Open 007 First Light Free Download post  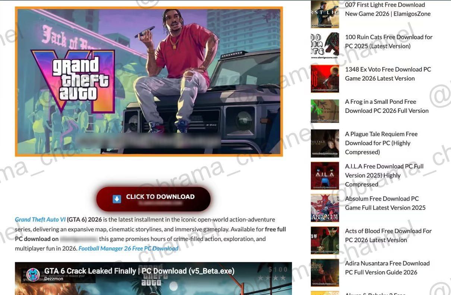(x=388, y=9)
